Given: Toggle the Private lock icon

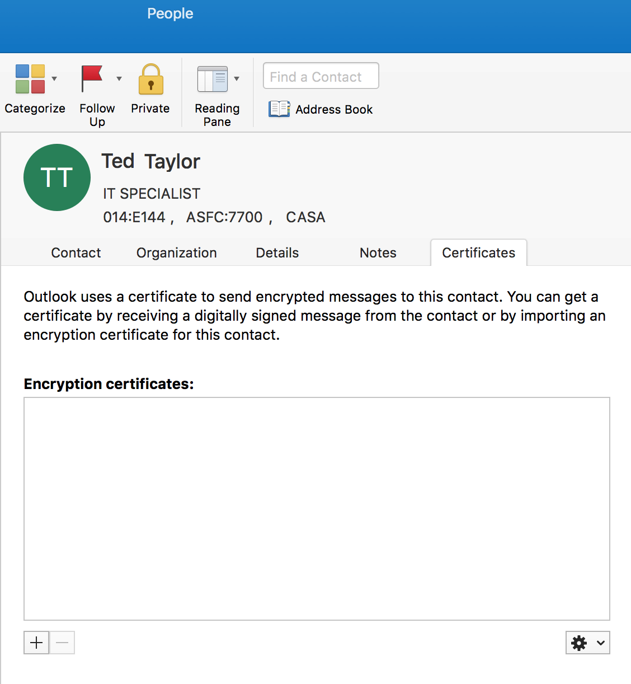Looking at the screenshot, I should point(151,79).
